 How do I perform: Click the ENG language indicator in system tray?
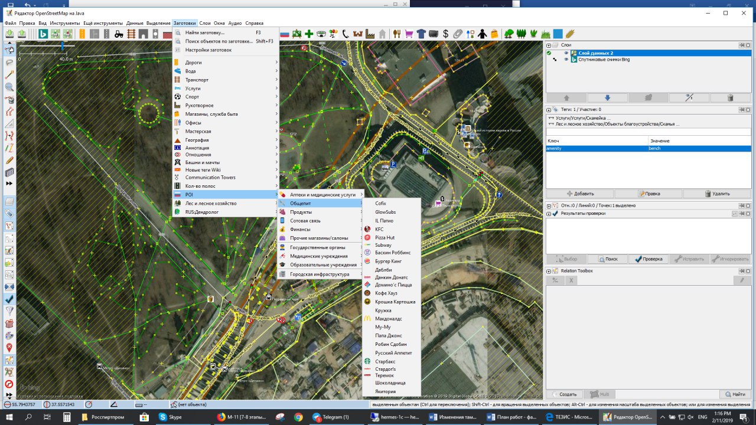click(702, 417)
